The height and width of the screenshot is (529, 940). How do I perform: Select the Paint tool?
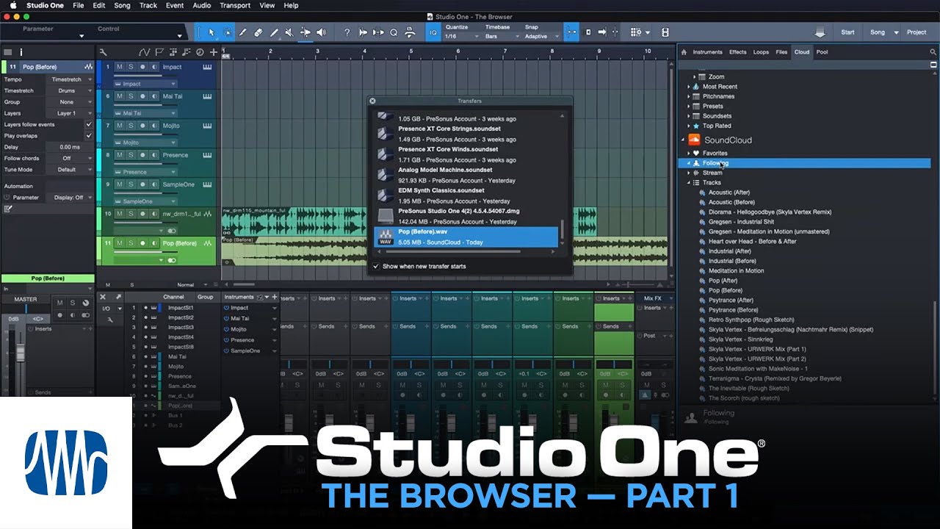click(x=274, y=32)
